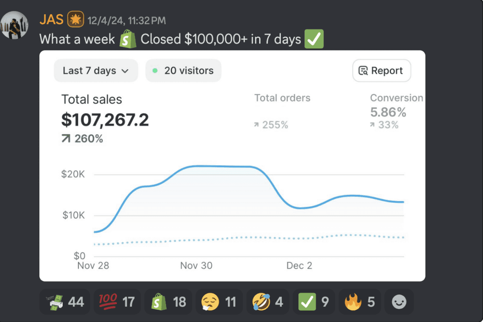Click the $10K axis label
Screen dimensions: 483x322
[73, 215]
